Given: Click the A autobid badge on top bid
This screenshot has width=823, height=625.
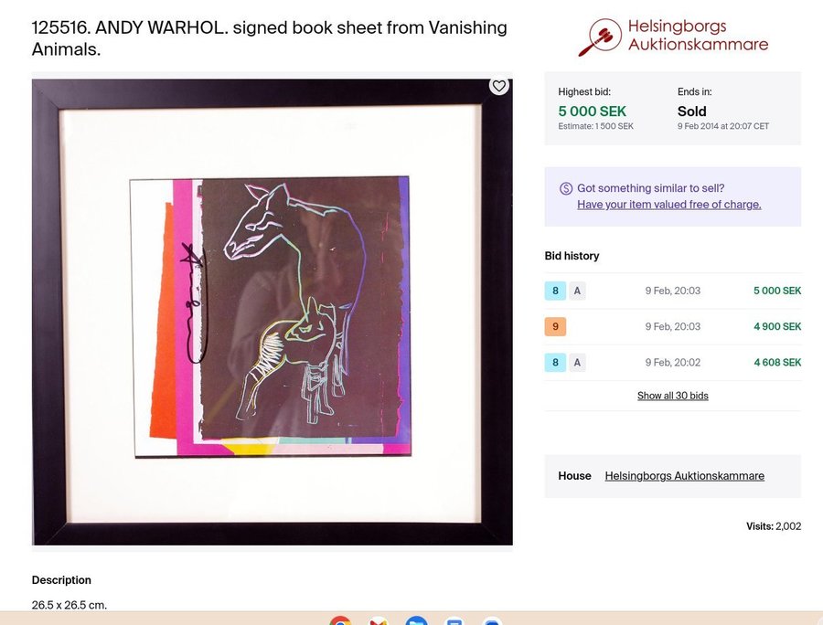Looking at the screenshot, I should (x=577, y=291).
